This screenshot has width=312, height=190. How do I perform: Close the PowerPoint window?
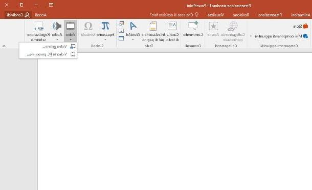click(x=7, y=5)
